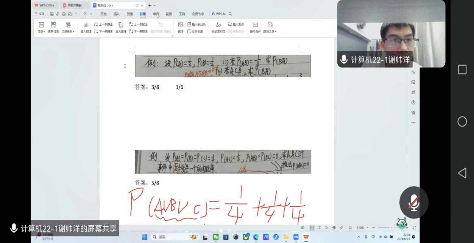Viewport: 474px width, 243px height.
Task: Click 插入表目录 (insert table of figures) button
Action: click(197, 25)
